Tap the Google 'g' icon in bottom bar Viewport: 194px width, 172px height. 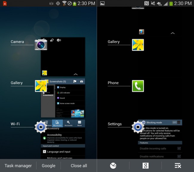coord(145,166)
